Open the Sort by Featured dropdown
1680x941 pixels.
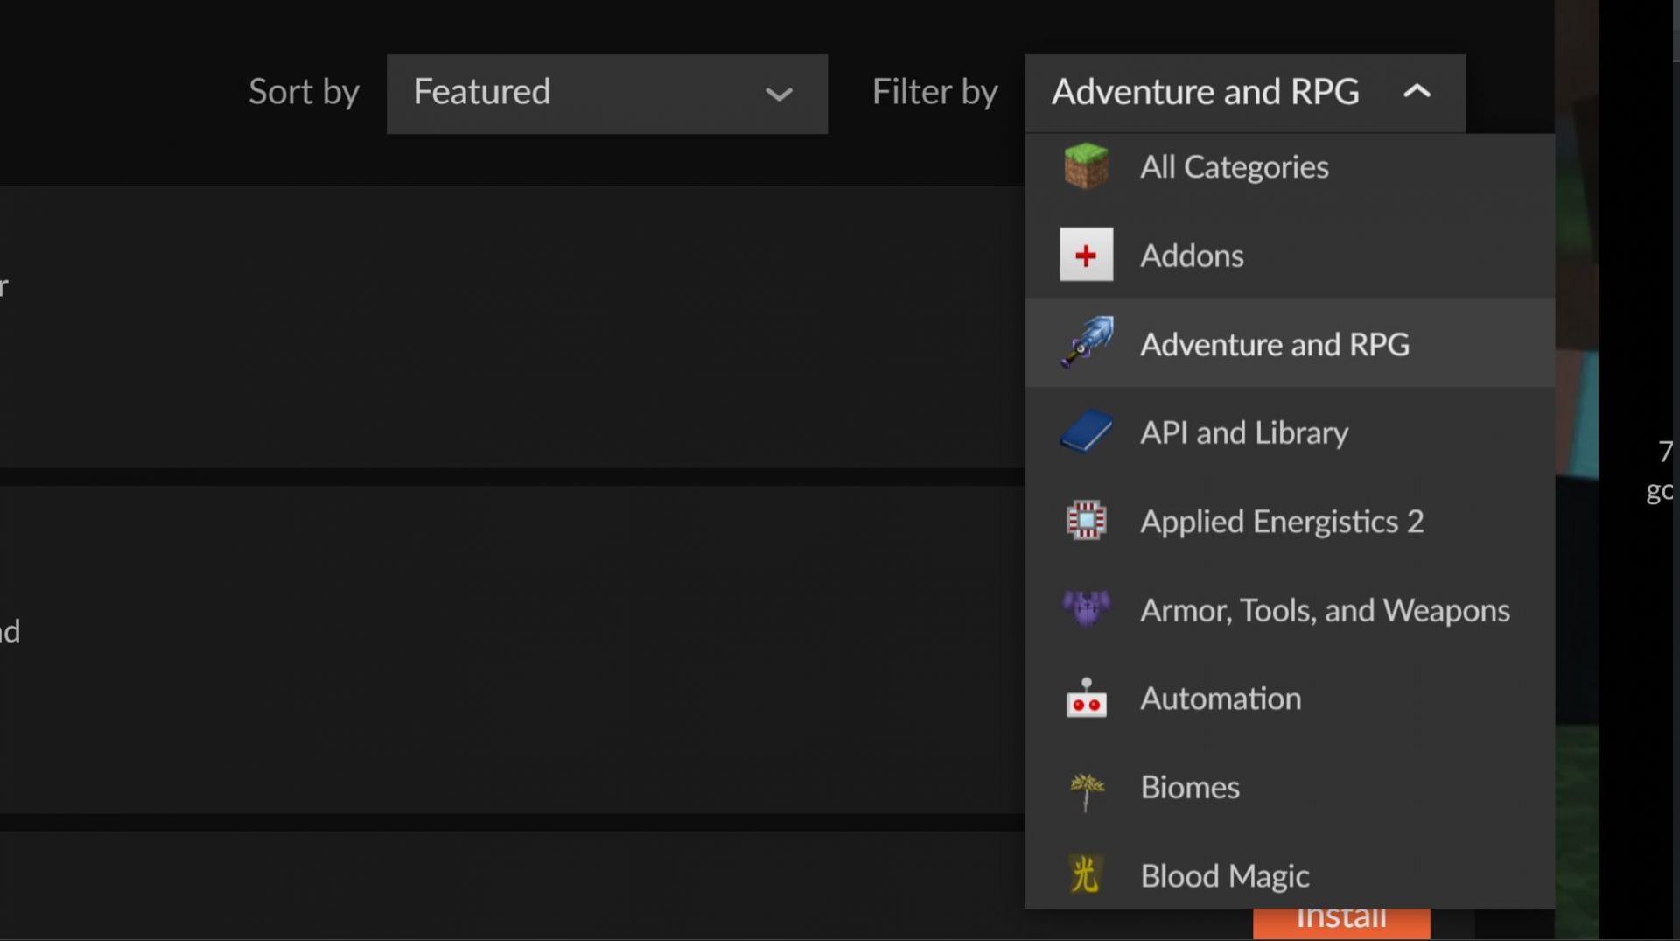(x=606, y=94)
